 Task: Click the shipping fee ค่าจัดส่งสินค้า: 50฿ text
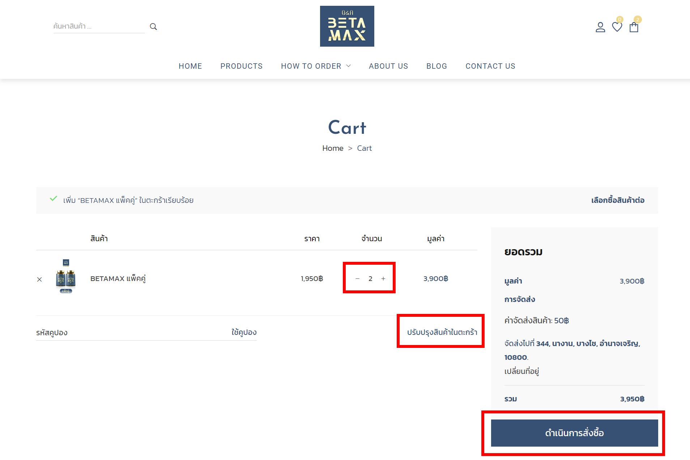pos(537,320)
